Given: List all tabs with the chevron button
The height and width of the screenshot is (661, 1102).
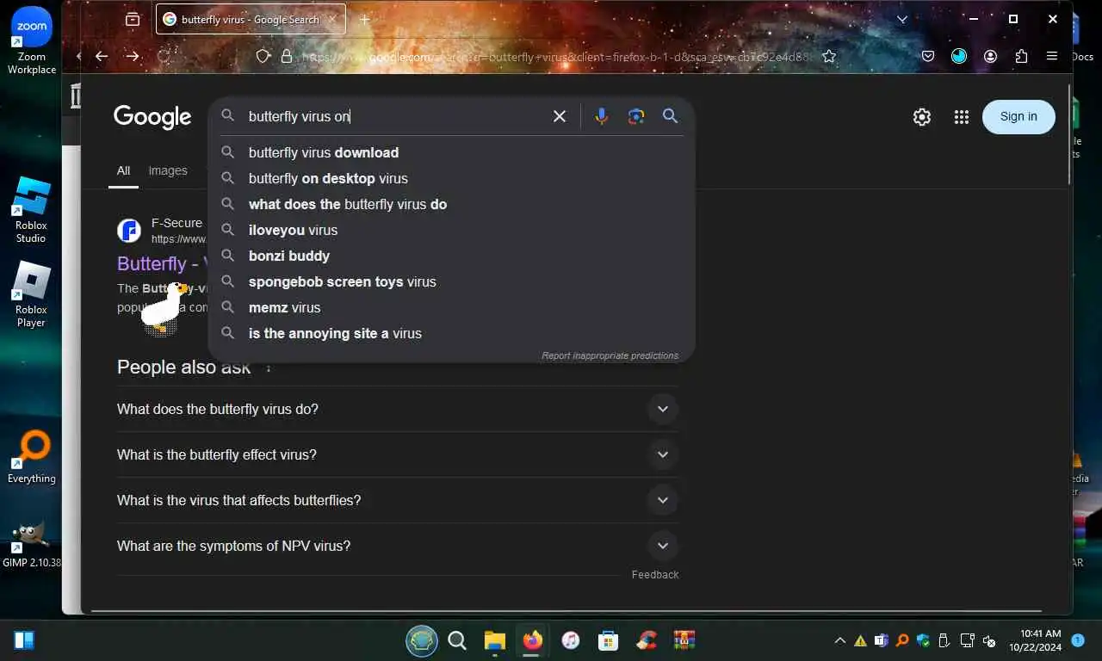Looking at the screenshot, I should (x=902, y=19).
